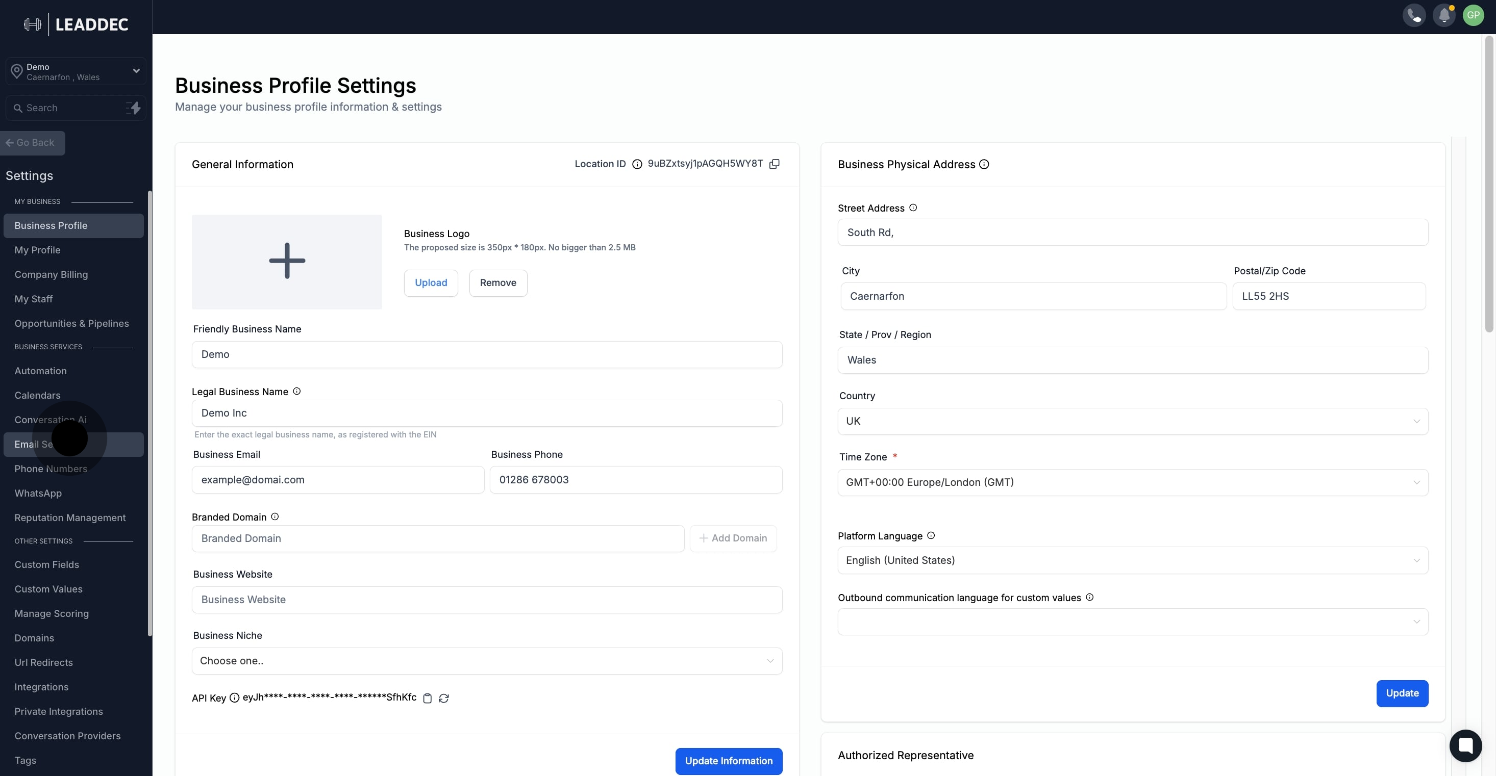1496x776 pixels.
Task: Click the Add Domain button
Action: pos(733,538)
